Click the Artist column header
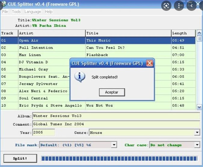This screenshot has width=203, height=167. (52, 33)
